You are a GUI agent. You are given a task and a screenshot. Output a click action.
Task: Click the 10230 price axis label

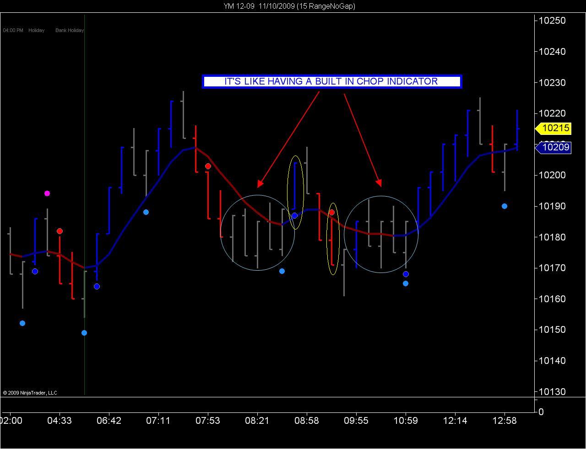pos(552,83)
